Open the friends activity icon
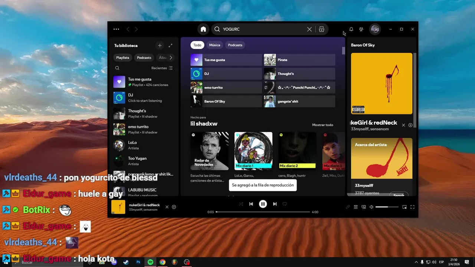Viewport: 475px width, 267px height. pyautogui.click(x=361, y=29)
